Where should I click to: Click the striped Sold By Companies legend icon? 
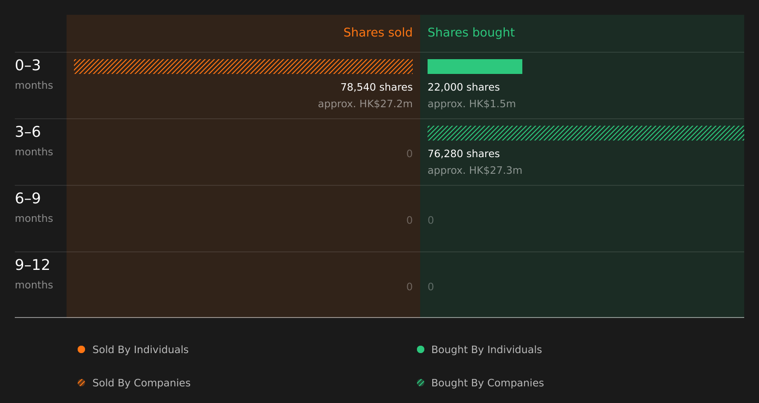(x=81, y=383)
